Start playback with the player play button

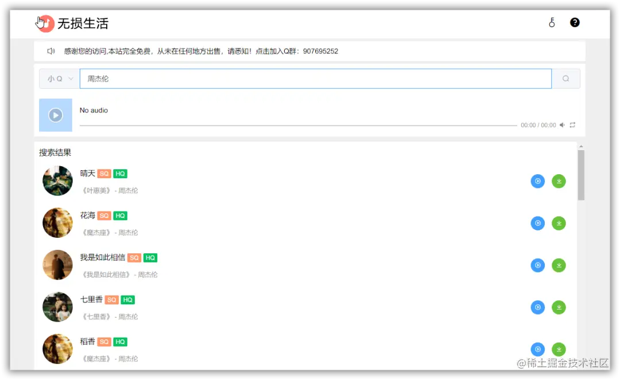point(55,115)
